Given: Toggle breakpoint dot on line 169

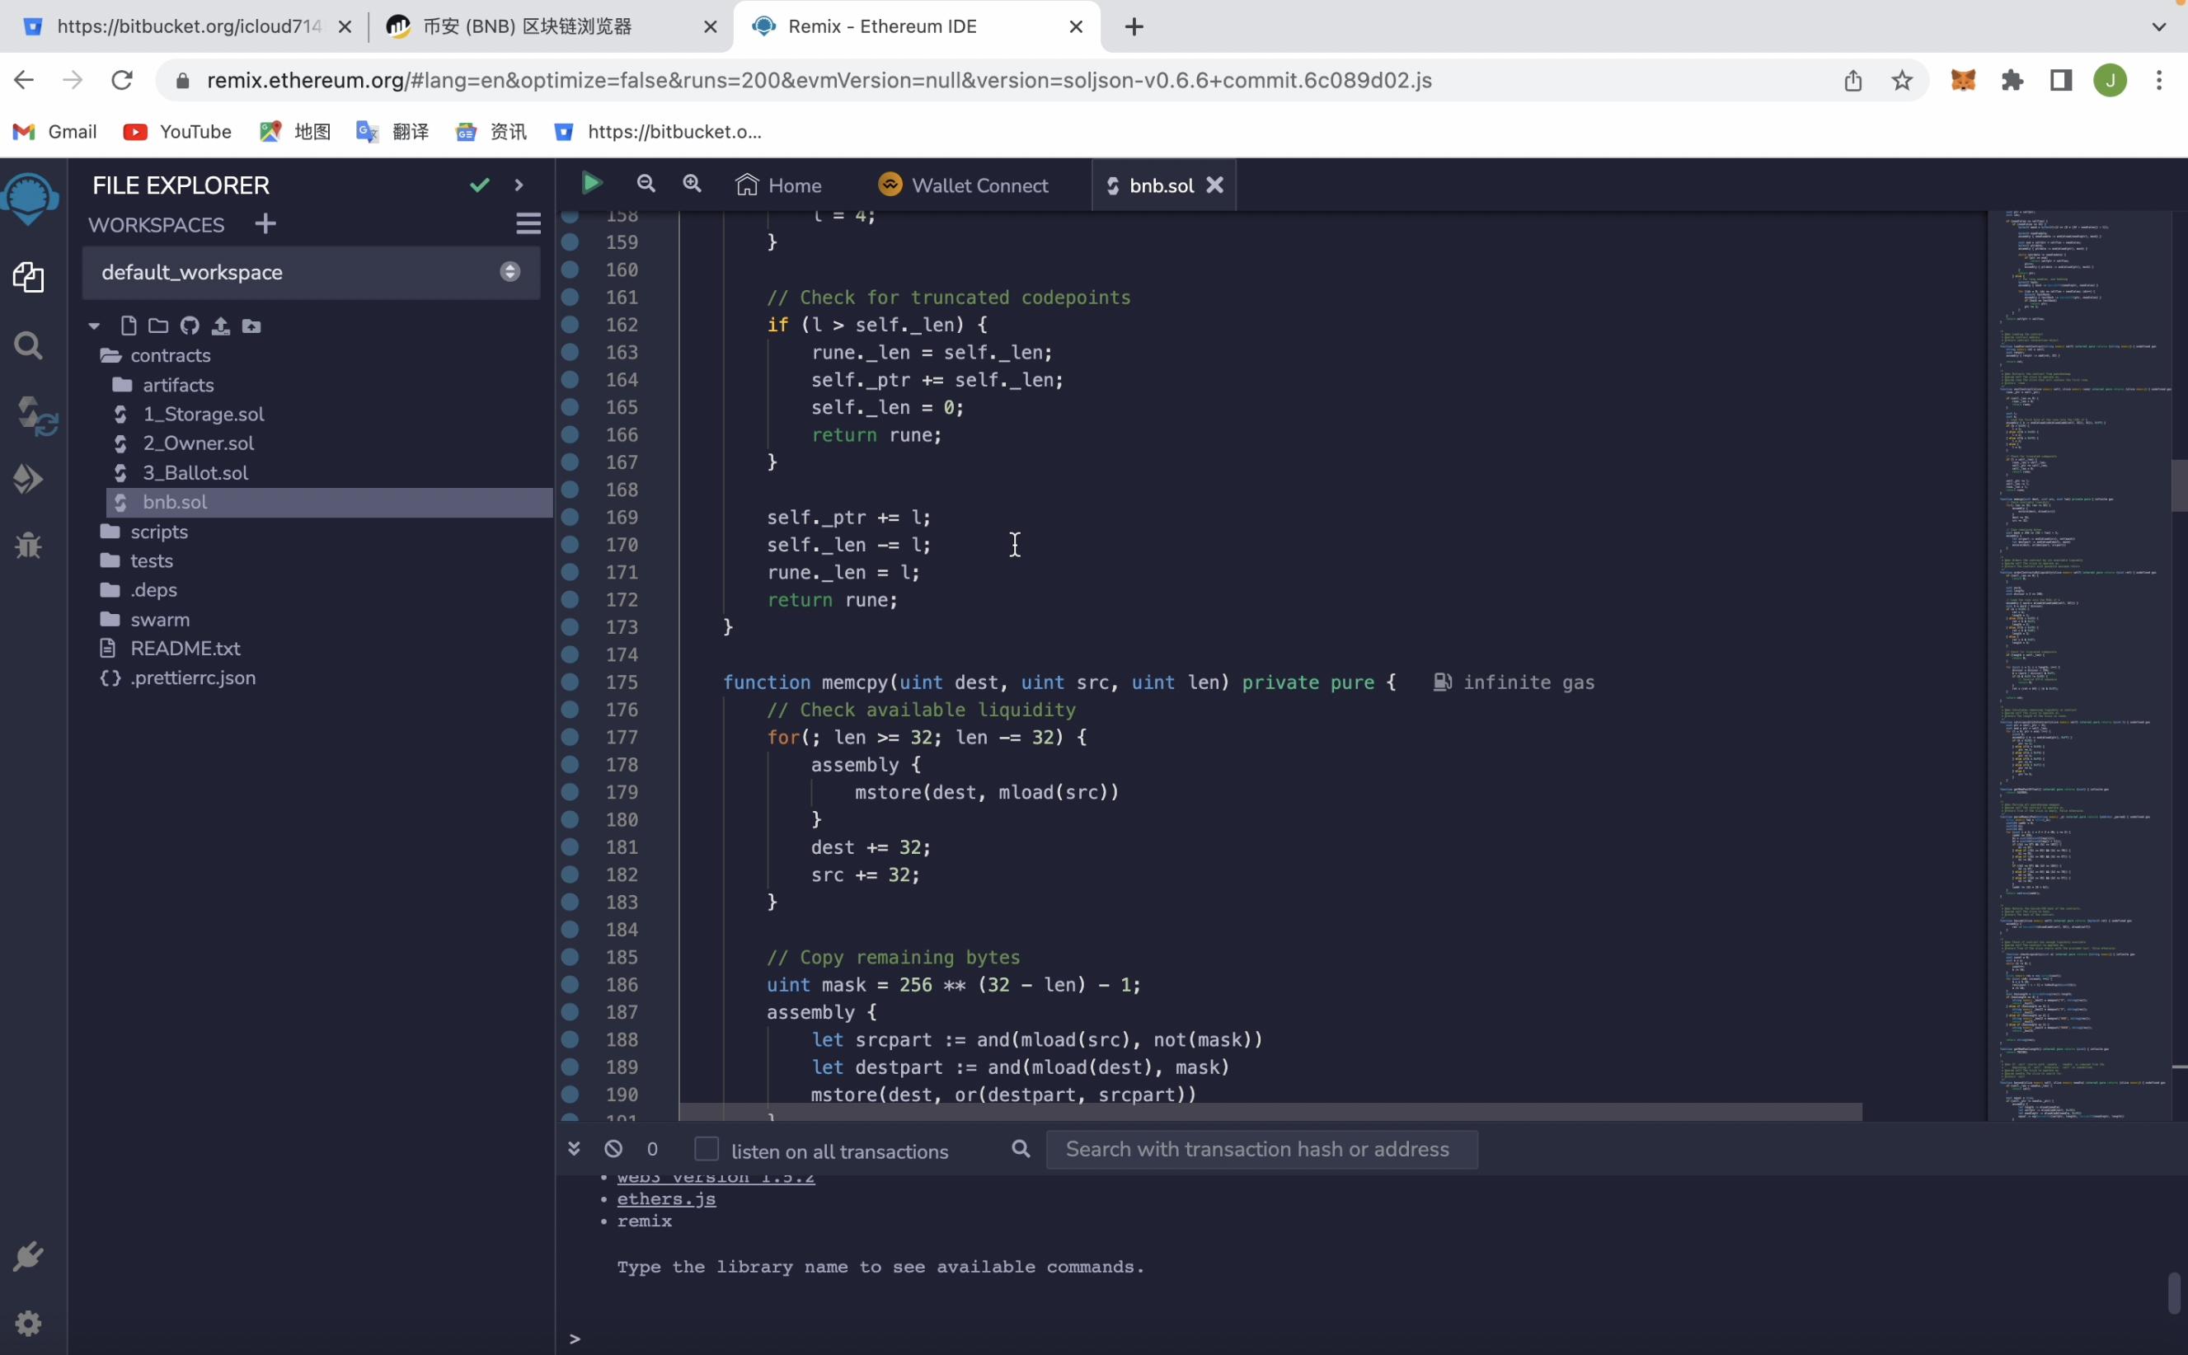Looking at the screenshot, I should 569,517.
